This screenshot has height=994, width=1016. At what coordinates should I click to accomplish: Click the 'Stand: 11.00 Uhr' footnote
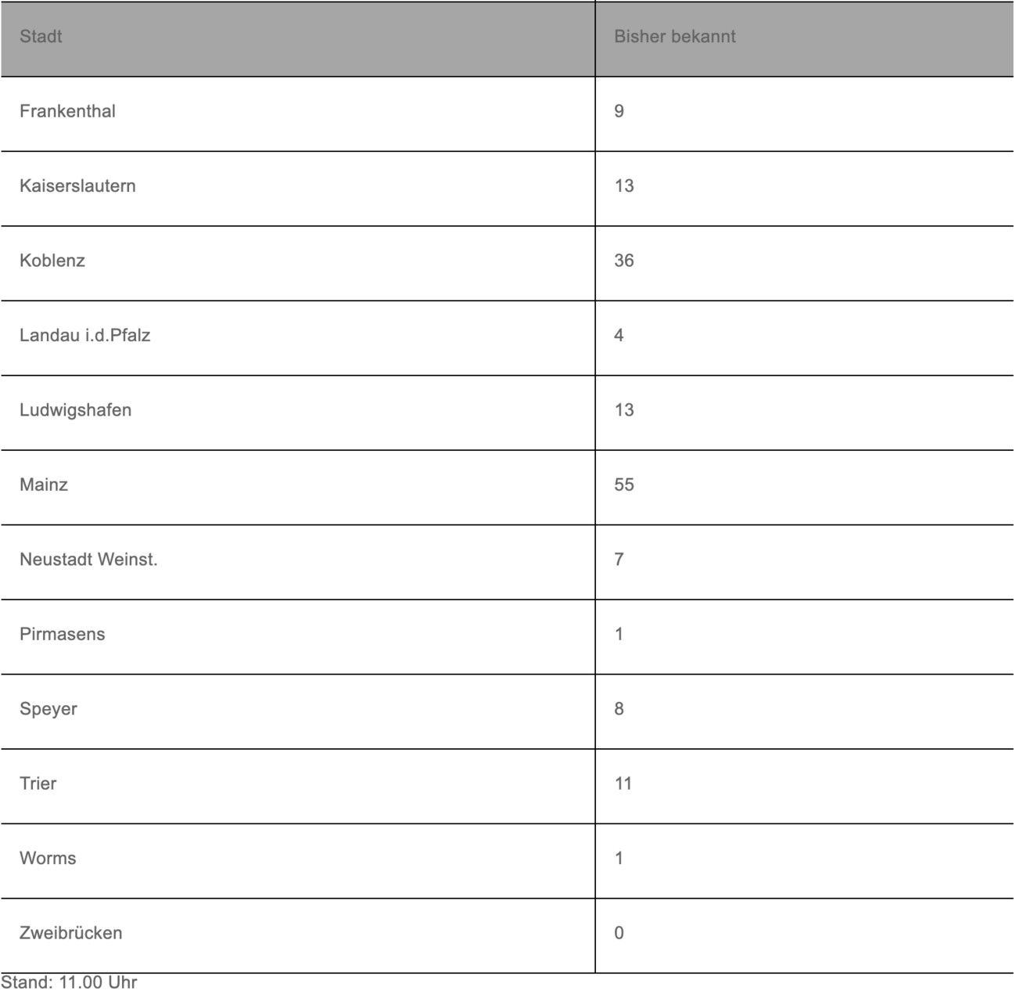[x=69, y=983]
